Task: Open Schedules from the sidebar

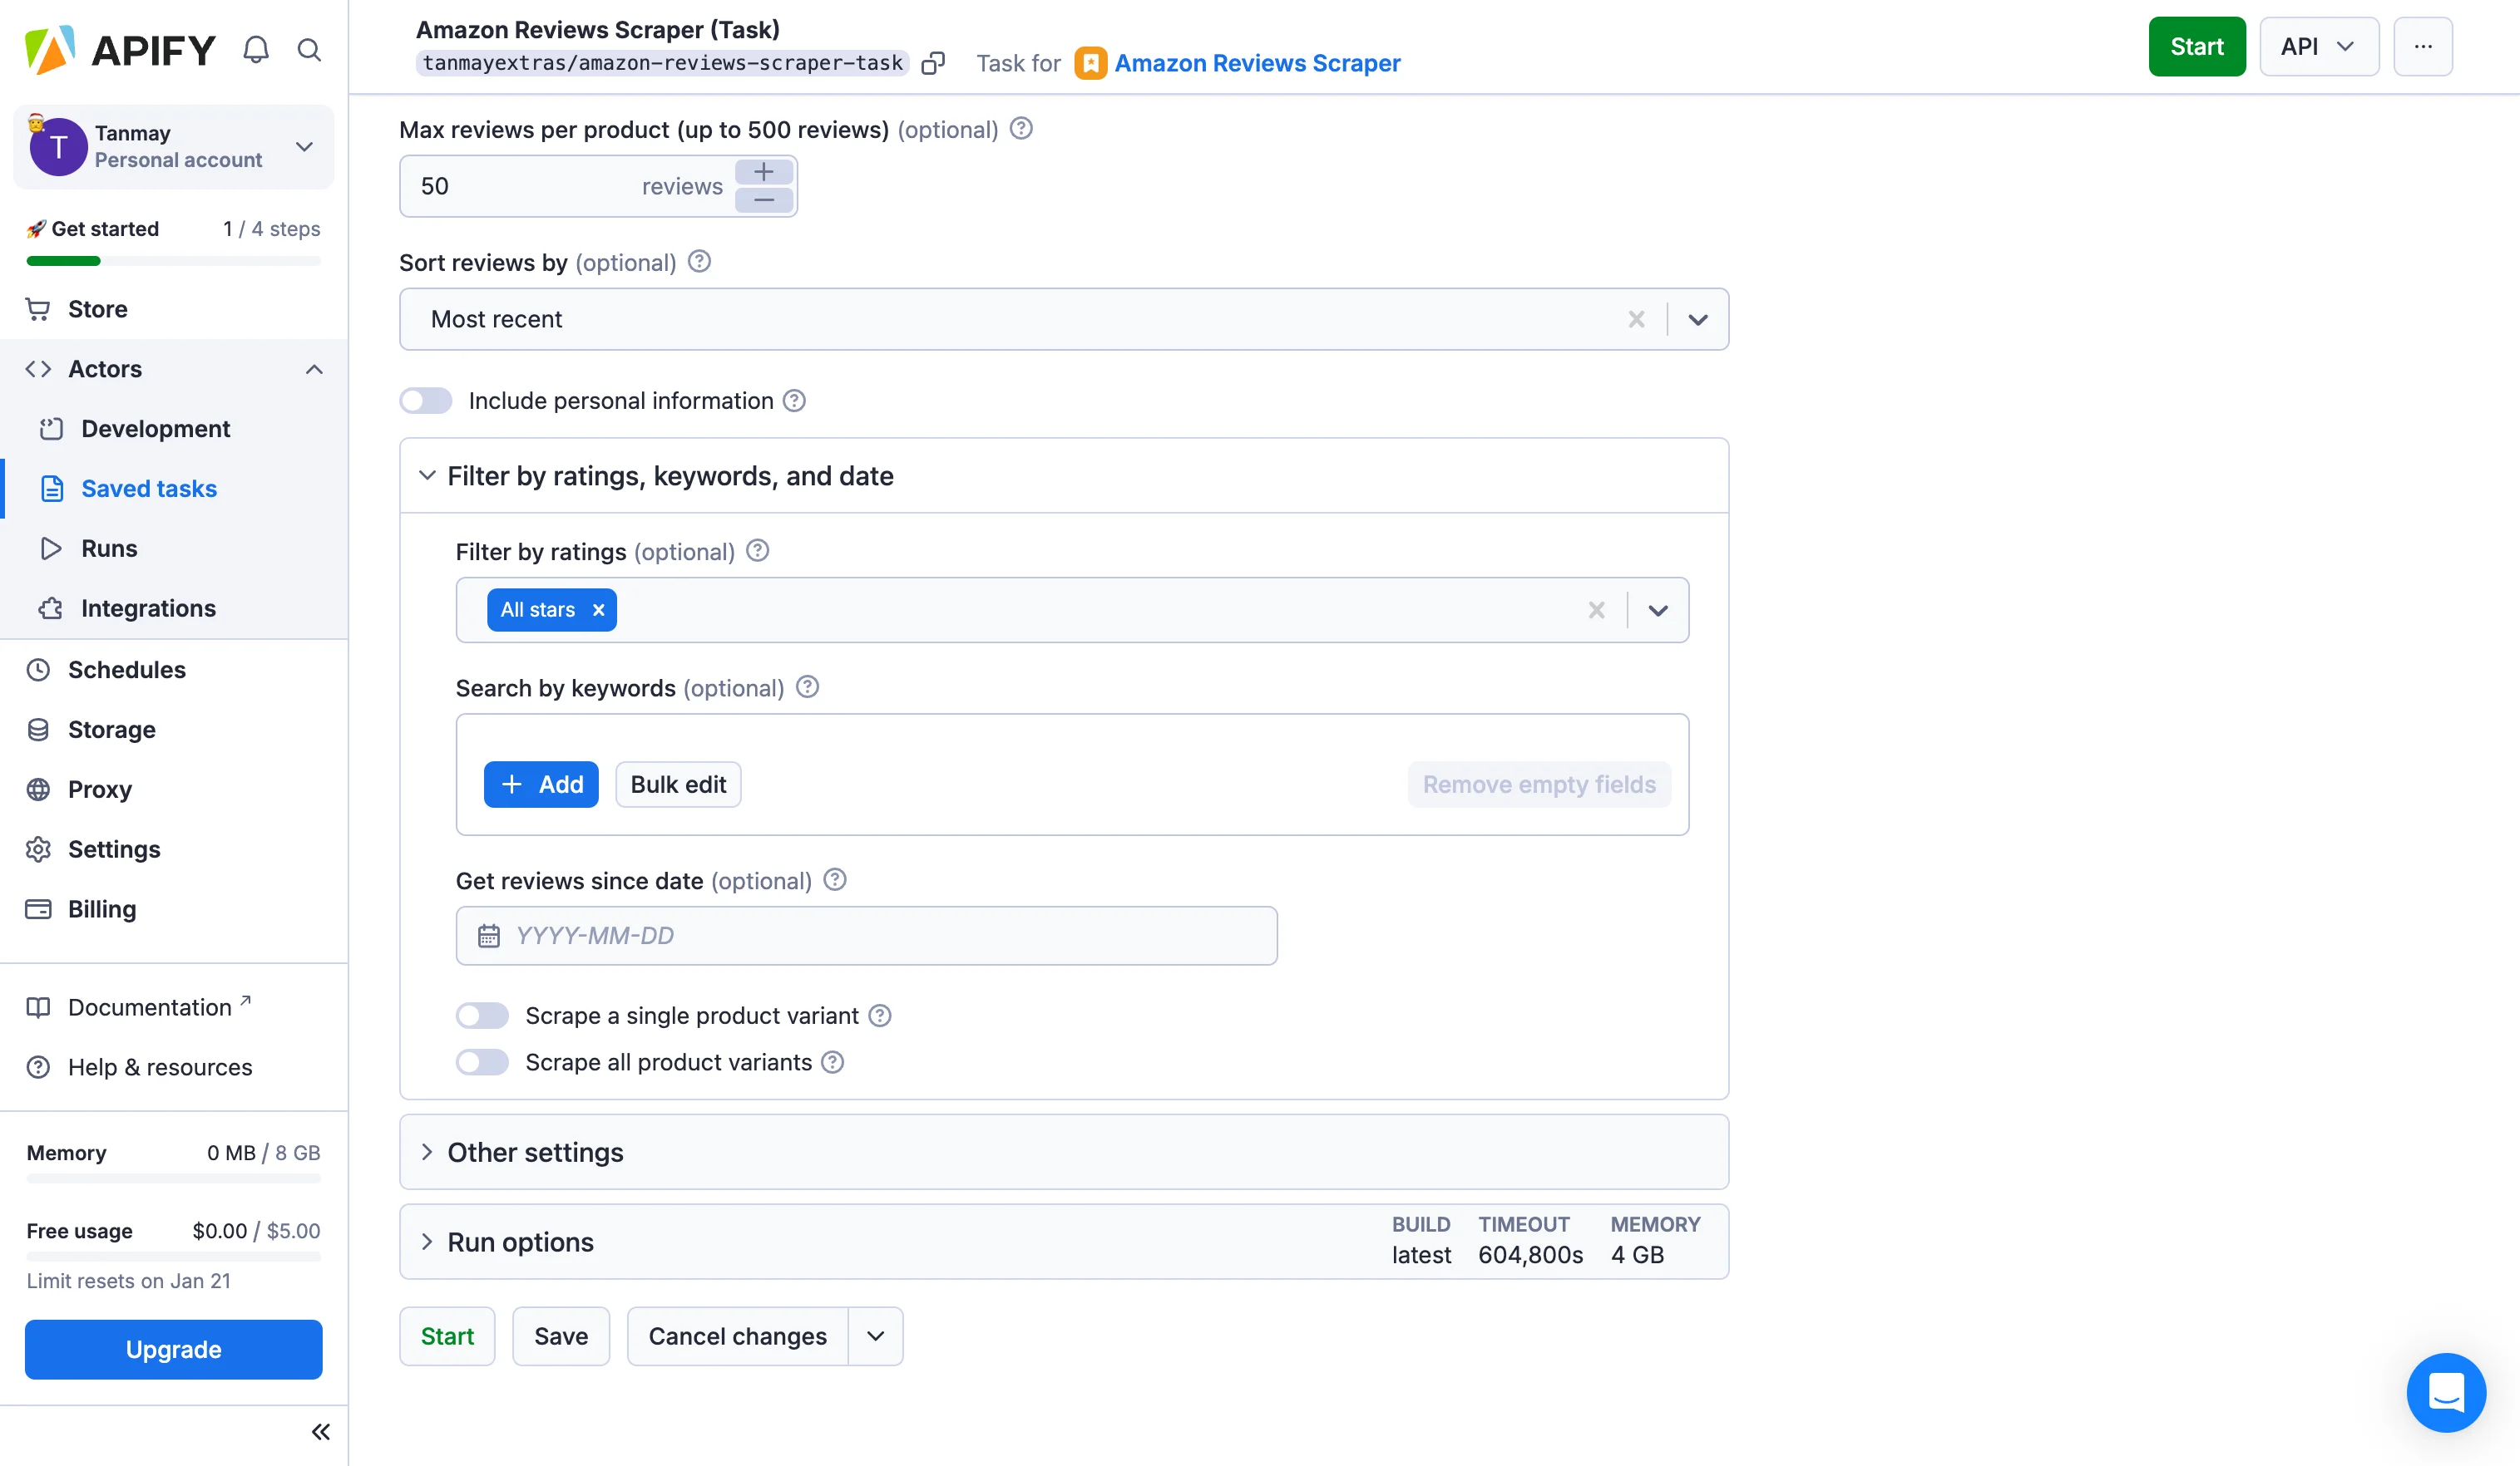Action: pos(126,670)
